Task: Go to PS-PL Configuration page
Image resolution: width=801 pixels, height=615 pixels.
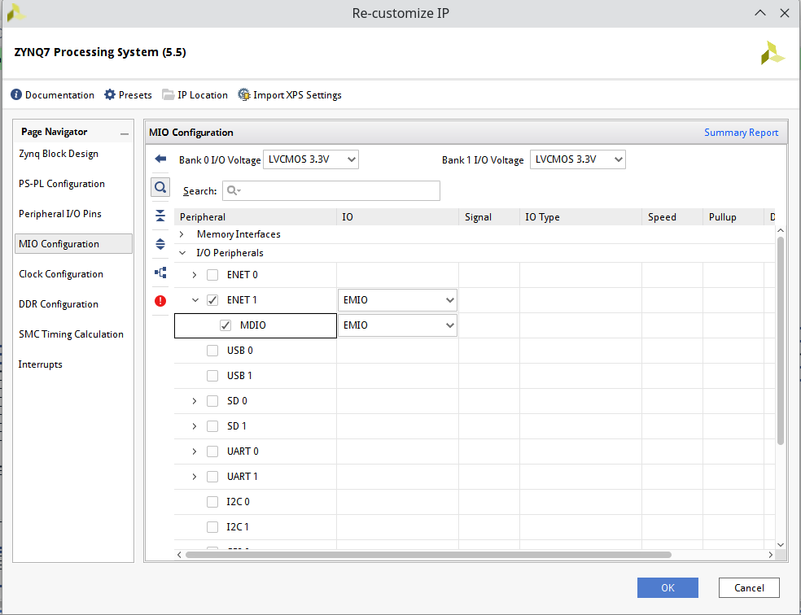Action: (62, 184)
